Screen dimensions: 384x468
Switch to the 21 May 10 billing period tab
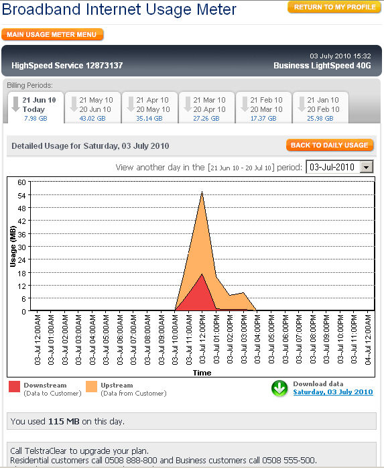pyautogui.click(x=92, y=108)
